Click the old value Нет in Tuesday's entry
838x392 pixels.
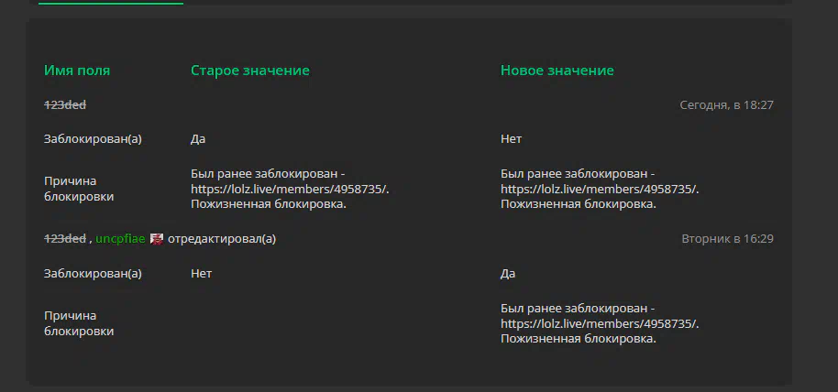[x=201, y=274]
